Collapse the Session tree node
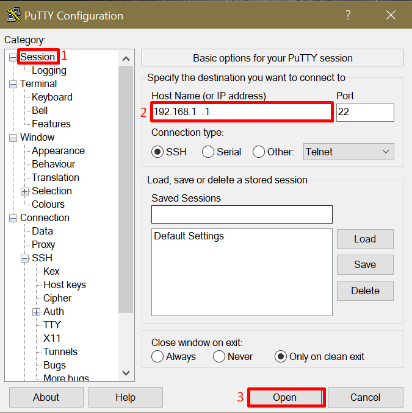Screen dimensions: 412x413 (x=13, y=57)
